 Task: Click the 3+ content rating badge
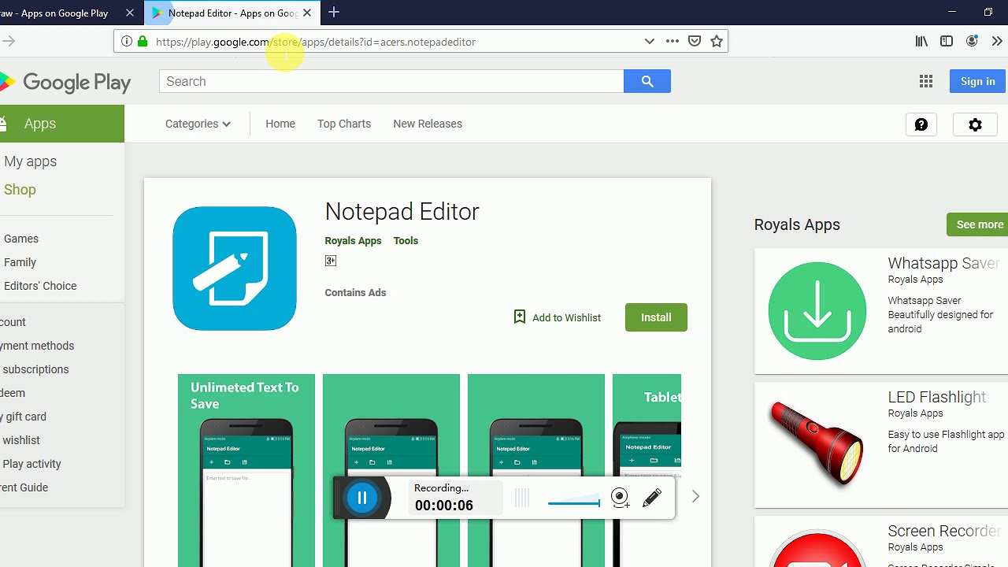(331, 261)
